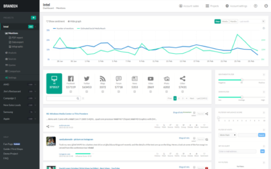The width and height of the screenshot is (271, 169).
Task: Open the Last month date range dropdown
Action: click(x=252, y=21)
